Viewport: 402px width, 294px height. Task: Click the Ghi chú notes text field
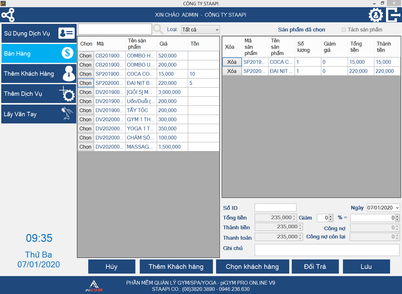(x=327, y=250)
